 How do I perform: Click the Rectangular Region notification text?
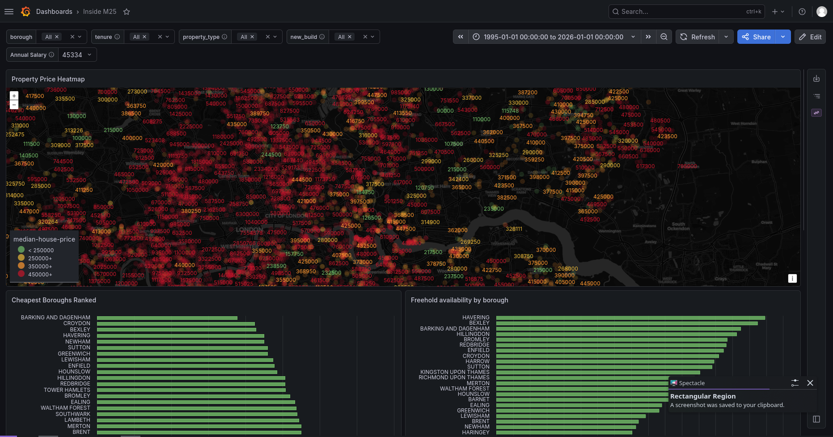pos(703,396)
